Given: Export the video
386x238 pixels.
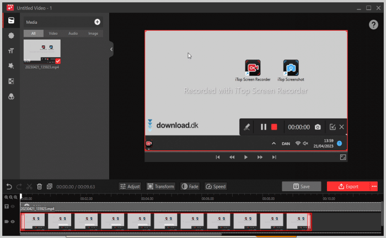Looking at the screenshot, I should point(349,186).
